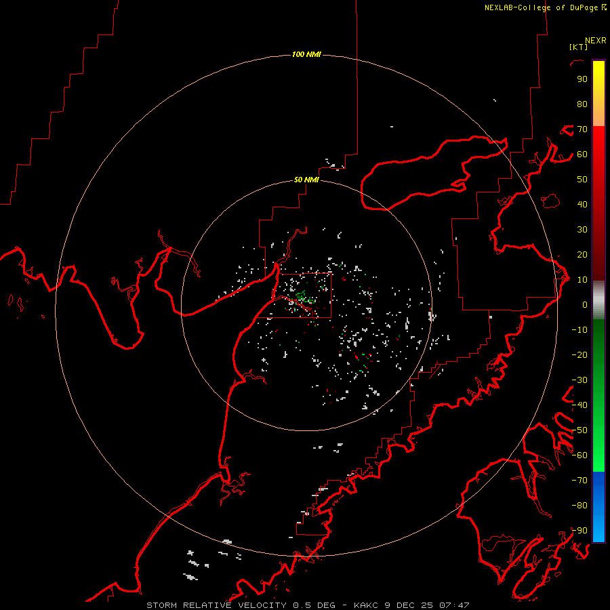This screenshot has height=610, width=610.
Task: Click the 50 NMI range ring label
Action: [x=306, y=180]
